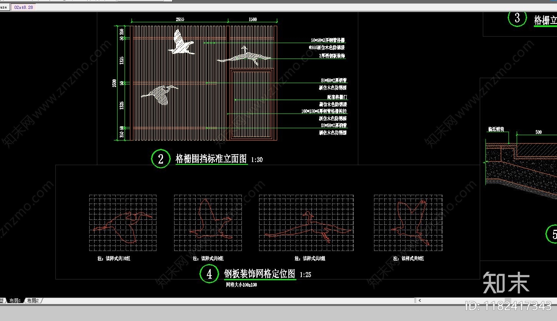Select the 临近铺装 leader label
Screen dimensions: 557x321
(x=496, y=129)
